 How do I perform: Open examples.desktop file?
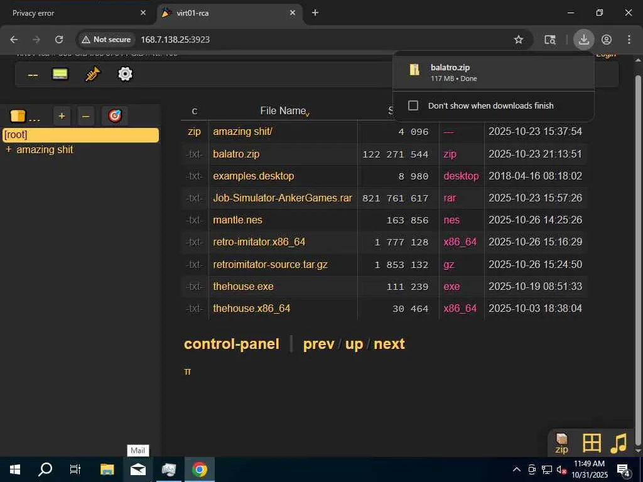[254, 176]
